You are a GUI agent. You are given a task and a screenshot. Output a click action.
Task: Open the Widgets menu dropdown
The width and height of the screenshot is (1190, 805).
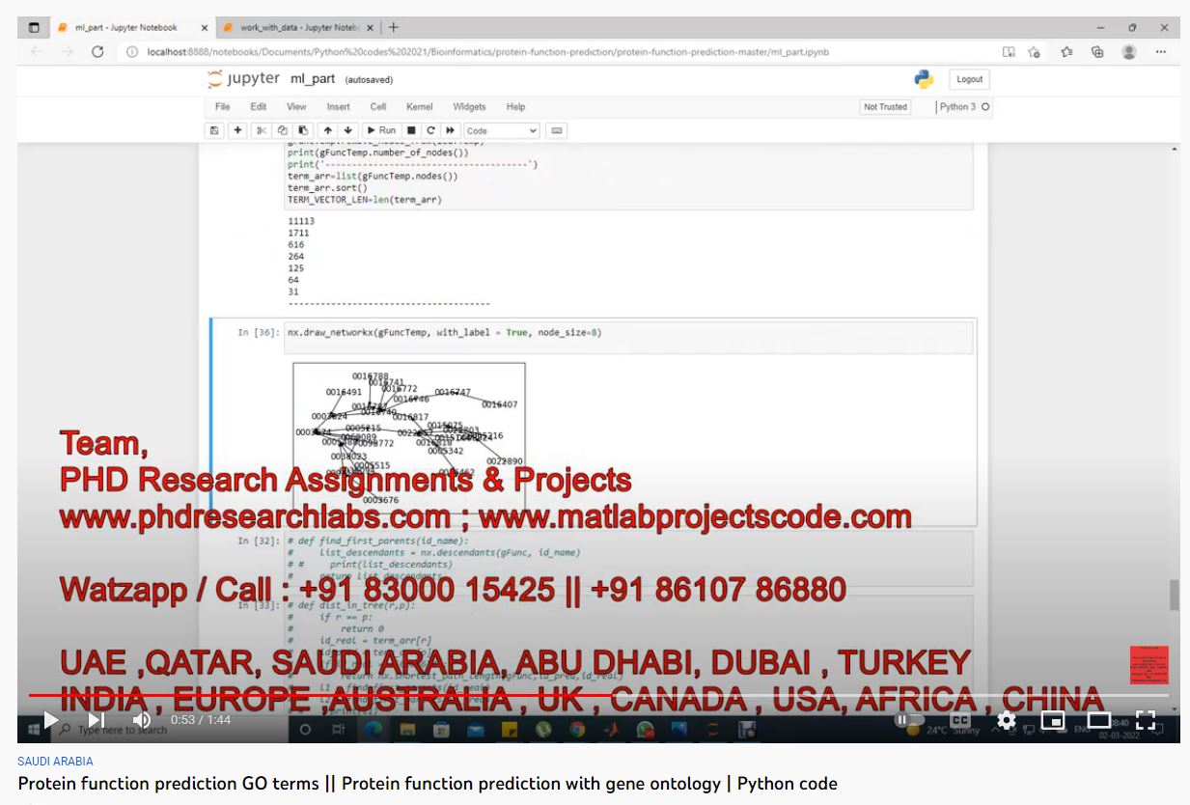[469, 107]
